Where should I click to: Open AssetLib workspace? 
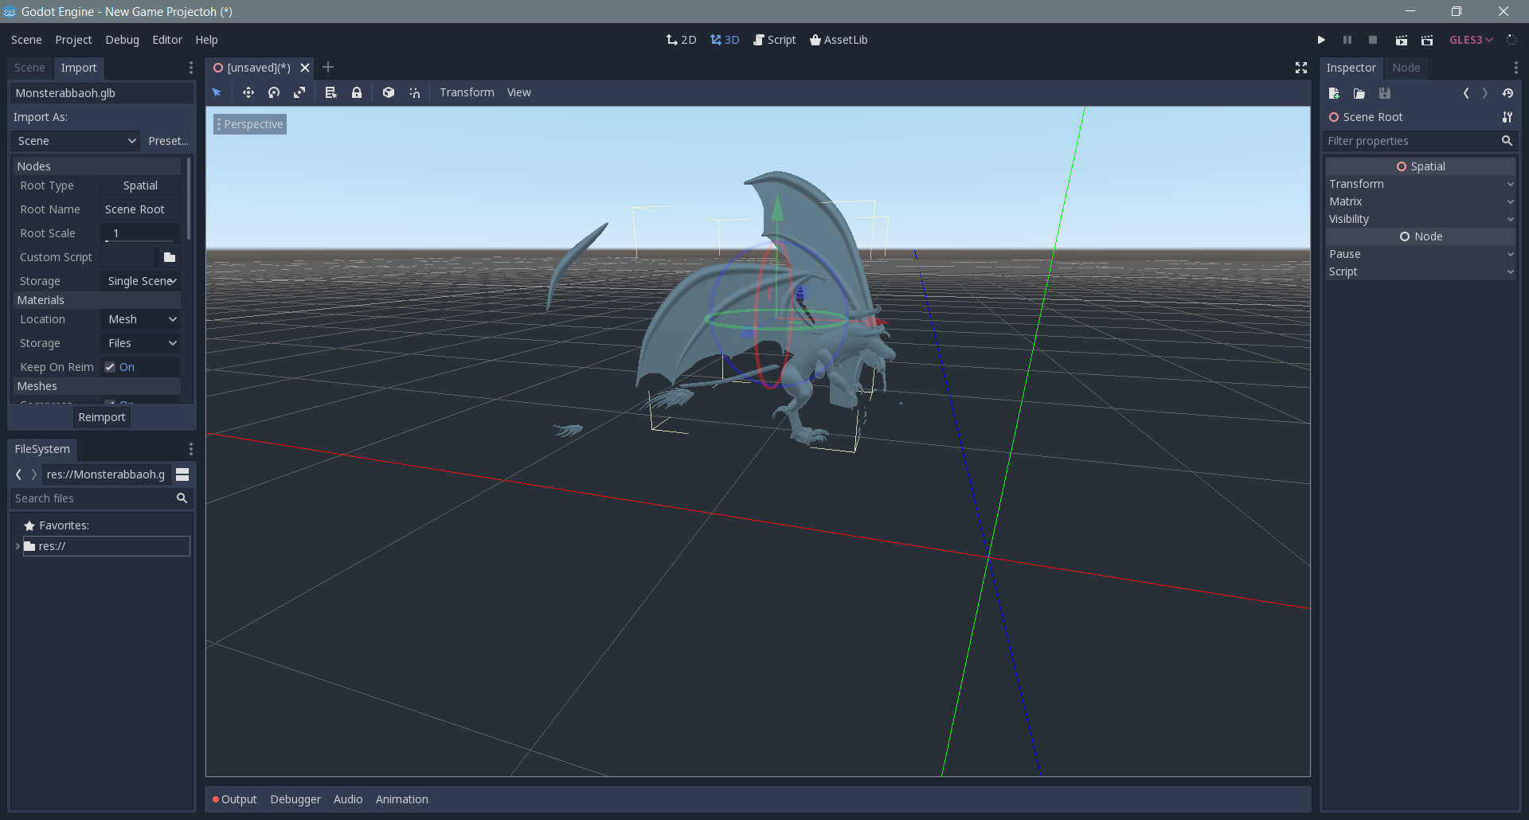tap(839, 40)
